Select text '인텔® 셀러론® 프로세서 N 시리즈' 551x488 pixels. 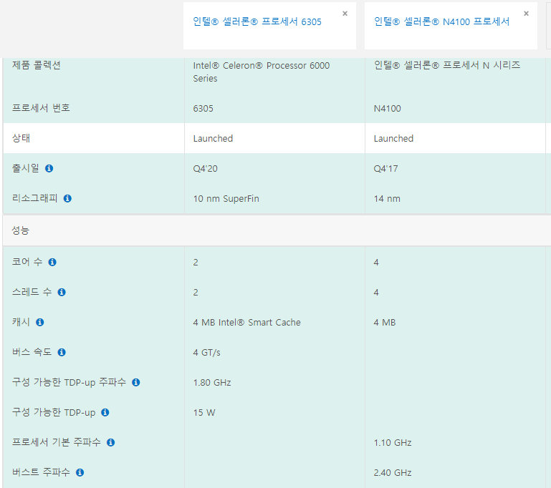click(447, 65)
